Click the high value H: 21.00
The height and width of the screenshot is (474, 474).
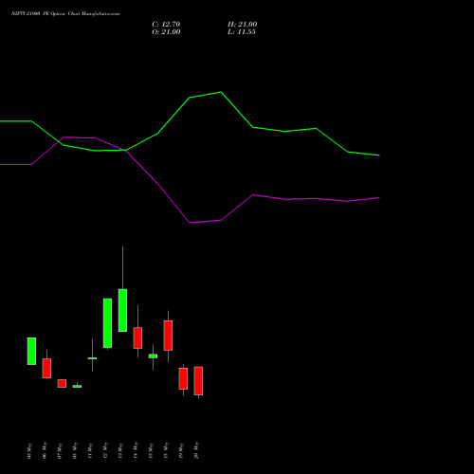click(x=243, y=25)
